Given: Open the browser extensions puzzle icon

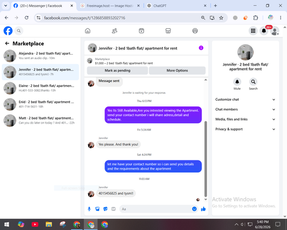Looking at the screenshot, I should [x=255, y=18].
